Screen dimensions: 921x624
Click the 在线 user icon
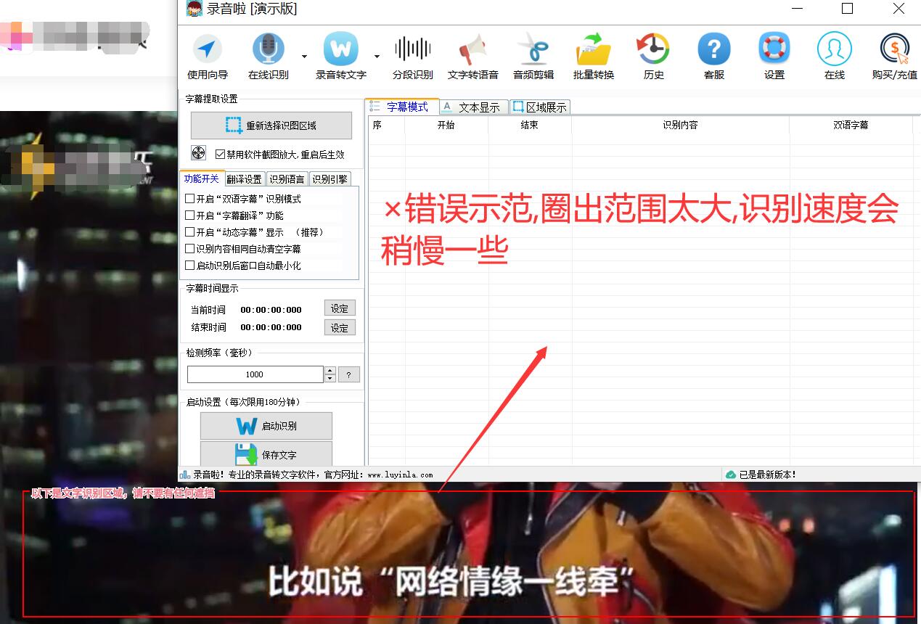pos(834,49)
